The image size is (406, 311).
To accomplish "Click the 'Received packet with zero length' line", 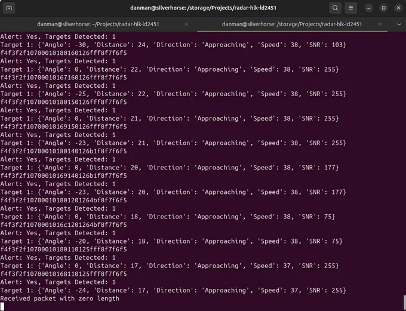I will [x=60, y=298].
